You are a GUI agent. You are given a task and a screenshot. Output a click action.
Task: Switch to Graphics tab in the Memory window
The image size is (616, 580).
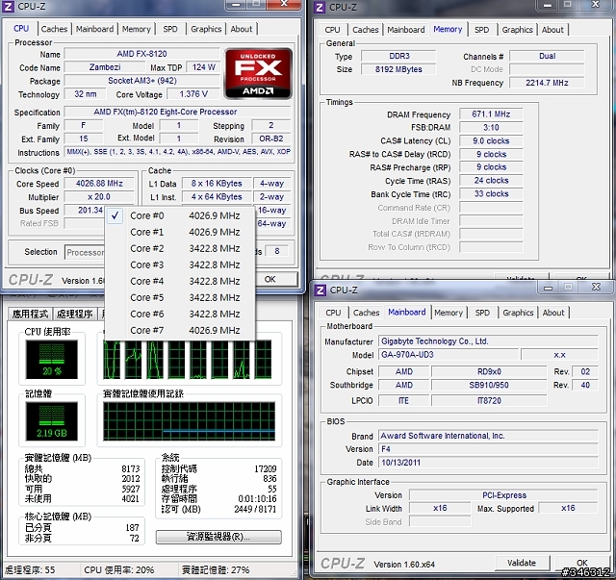pyautogui.click(x=518, y=30)
